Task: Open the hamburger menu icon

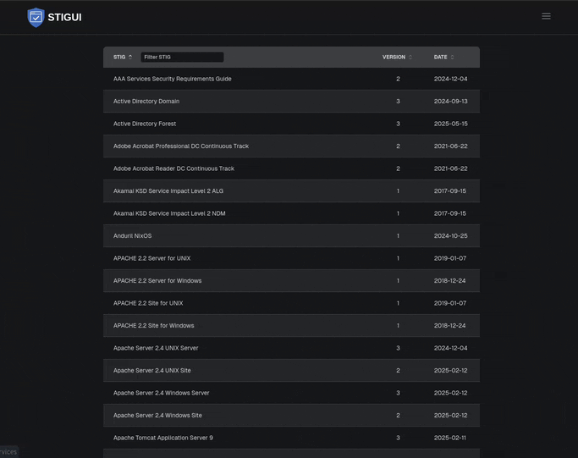Action: [x=546, y=16]
